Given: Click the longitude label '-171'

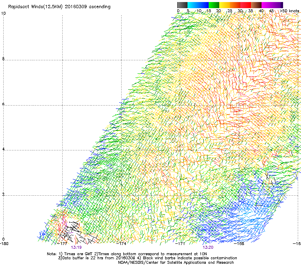Looking at the screenshot, I should (180, 244).
